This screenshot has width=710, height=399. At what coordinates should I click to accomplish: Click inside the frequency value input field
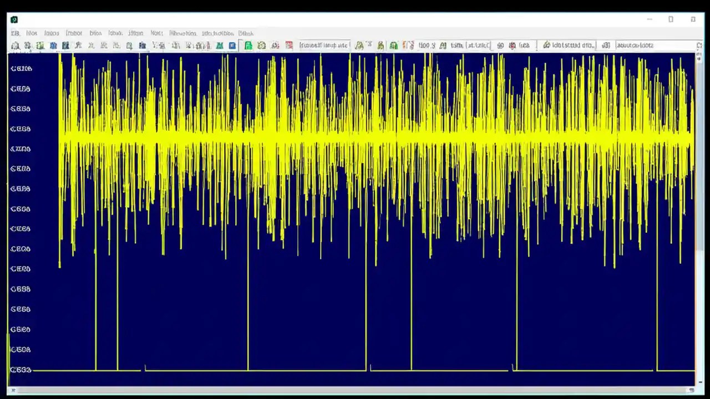(x=426, y=45)
